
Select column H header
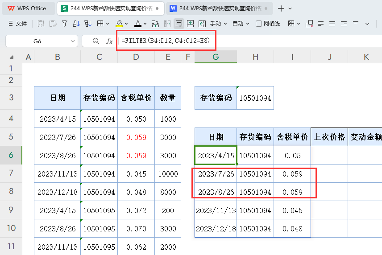click(255, 57)
